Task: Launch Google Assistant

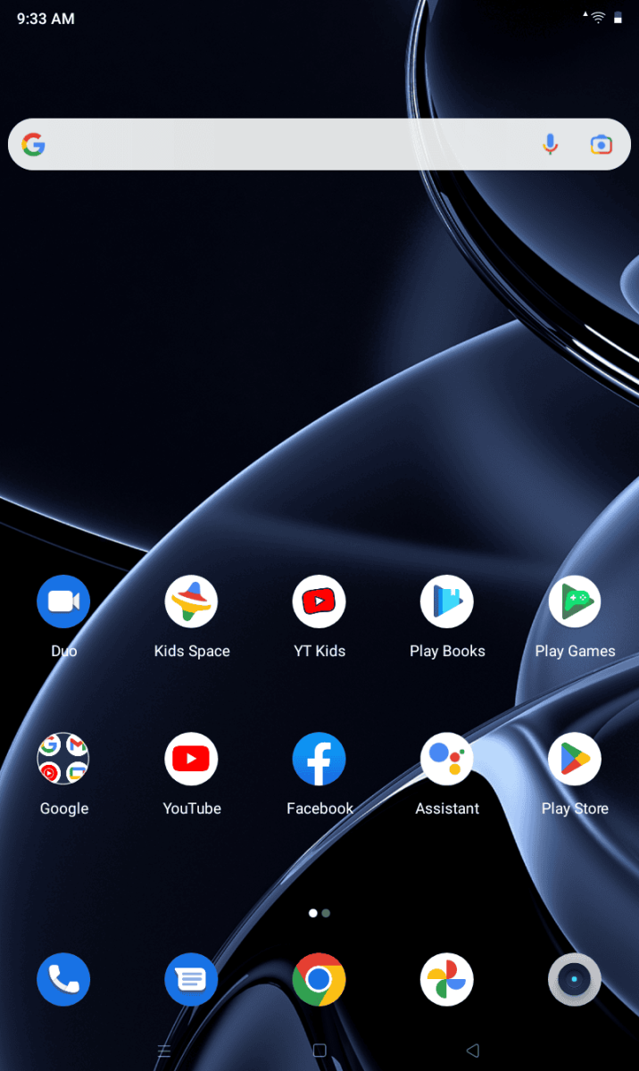Action: (x=447, y=759)
